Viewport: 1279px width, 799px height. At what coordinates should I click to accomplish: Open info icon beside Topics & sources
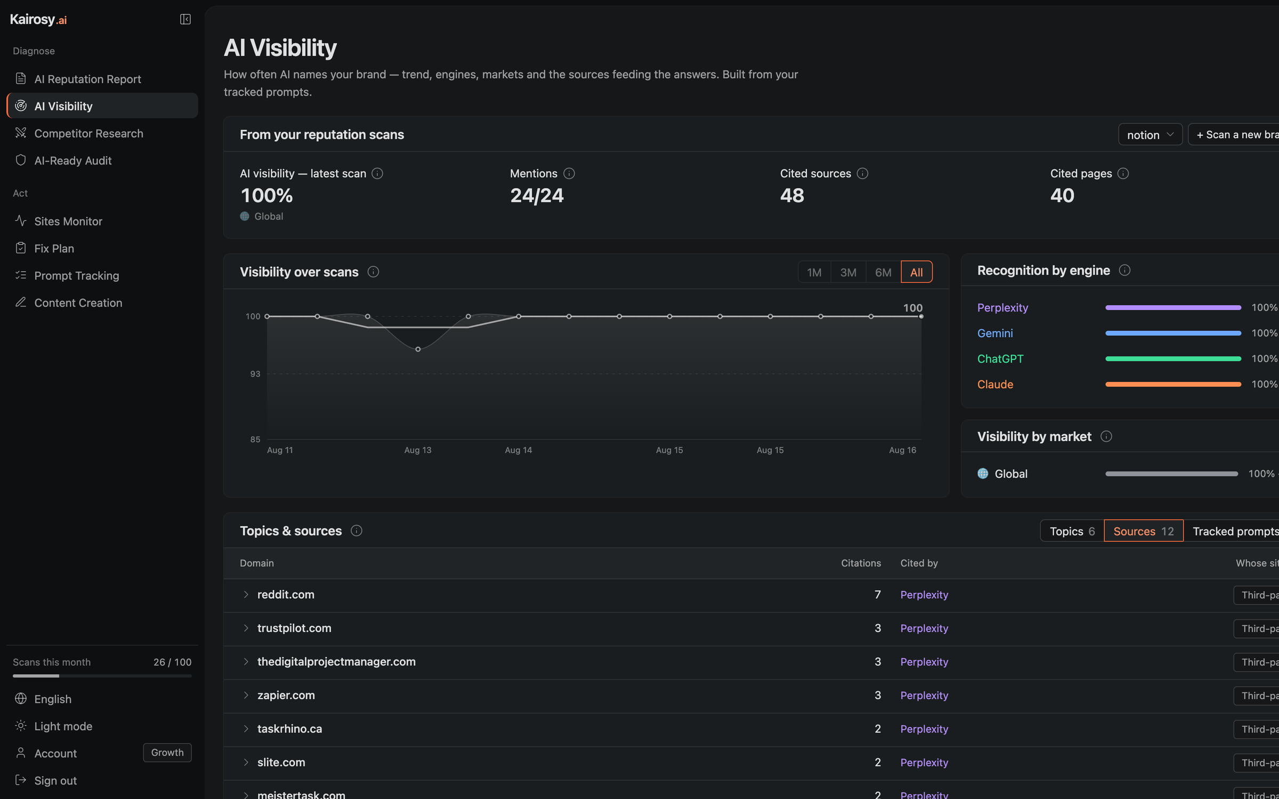(x=357, y=531)
